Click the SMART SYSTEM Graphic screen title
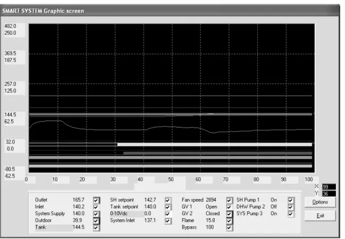The image size is (345, 239). (43, 11)
